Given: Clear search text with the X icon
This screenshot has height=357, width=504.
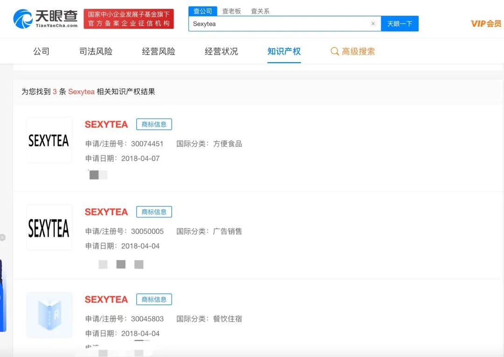Looking at the screenshot, I should 373,24.
